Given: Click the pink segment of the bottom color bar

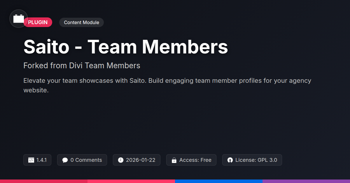Looking at the screenshot, I should pyautogui.click(x=131, y=181).
